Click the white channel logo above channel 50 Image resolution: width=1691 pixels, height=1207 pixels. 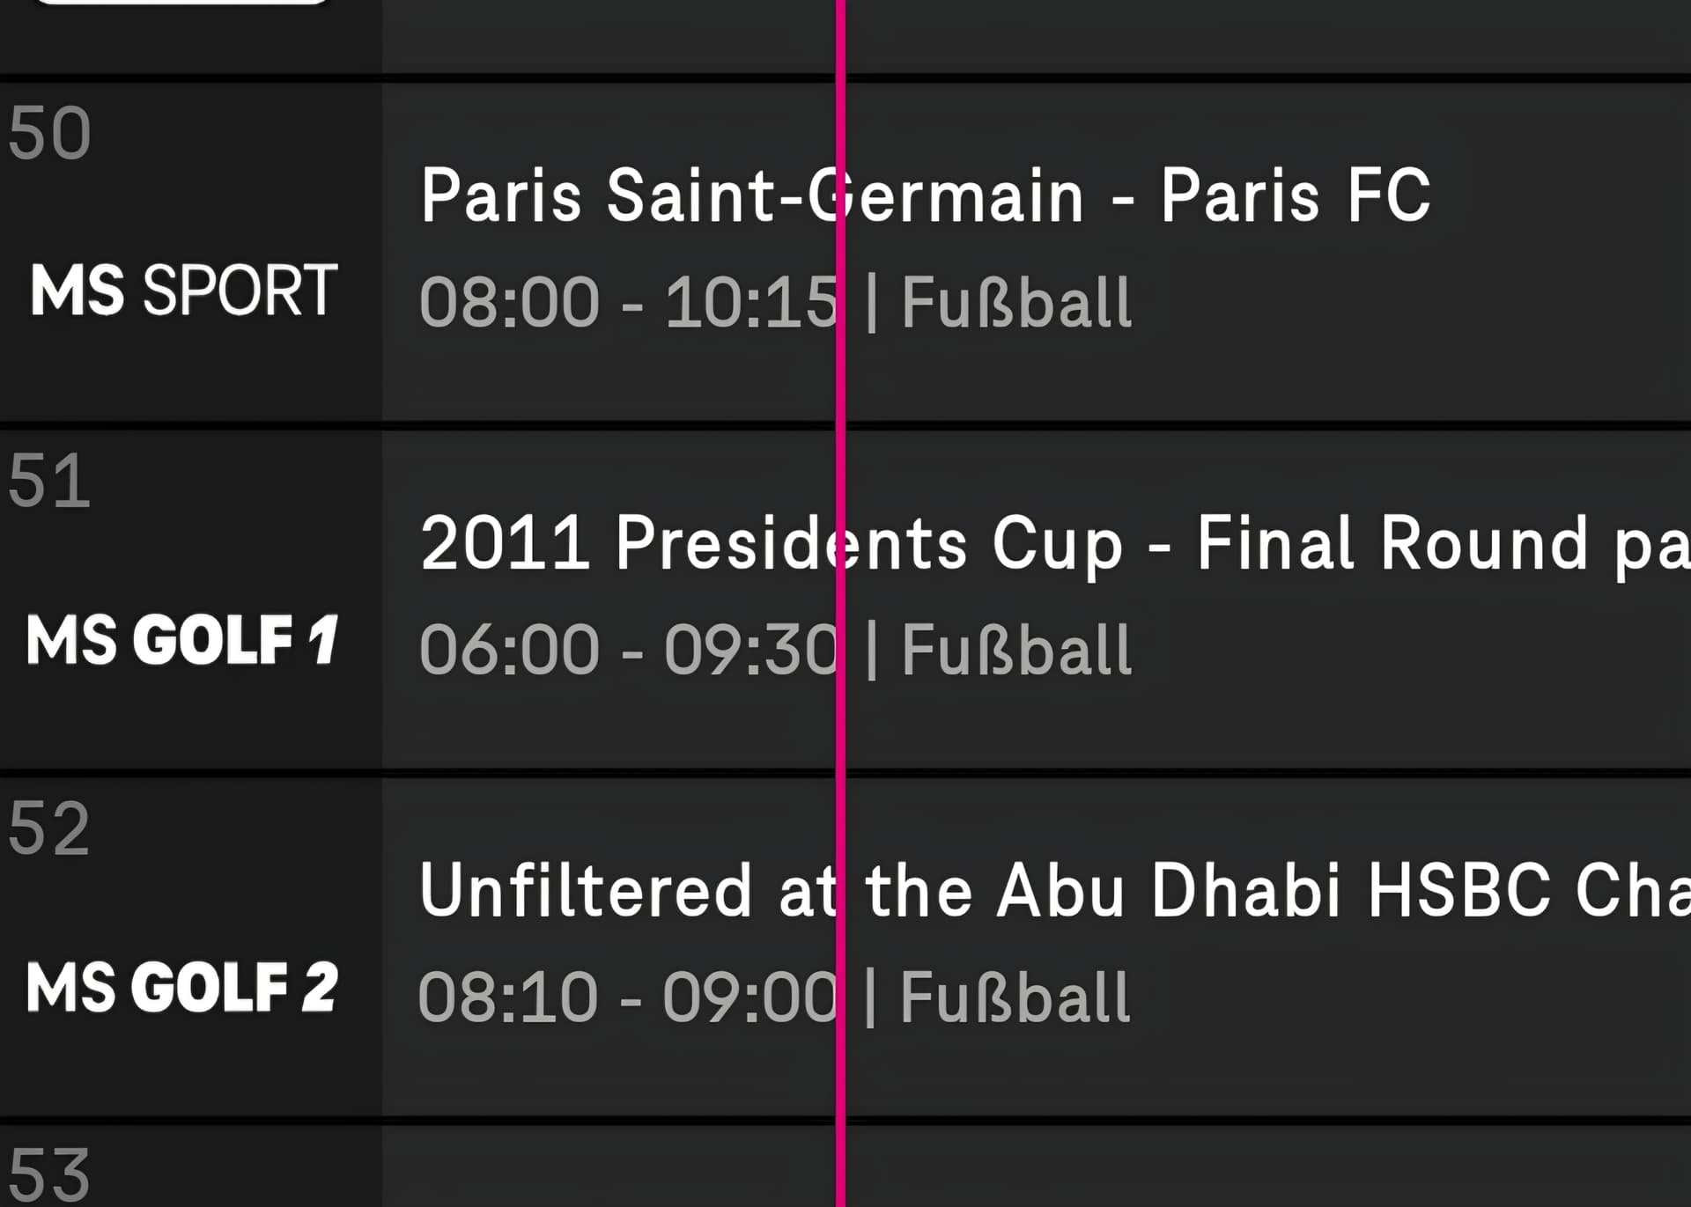point(182,3)
